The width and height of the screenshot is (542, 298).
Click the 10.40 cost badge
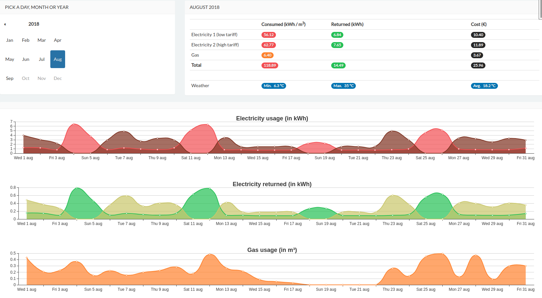pos(478,35)
